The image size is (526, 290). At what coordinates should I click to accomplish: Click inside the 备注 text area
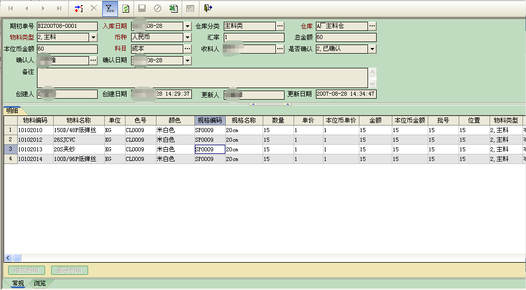tap(203, 77)
